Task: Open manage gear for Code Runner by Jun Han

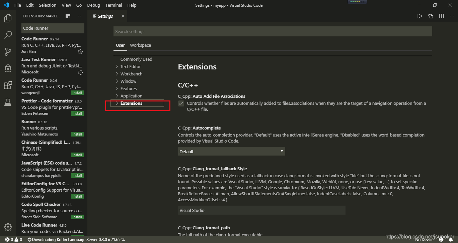Action: (80, 52)
